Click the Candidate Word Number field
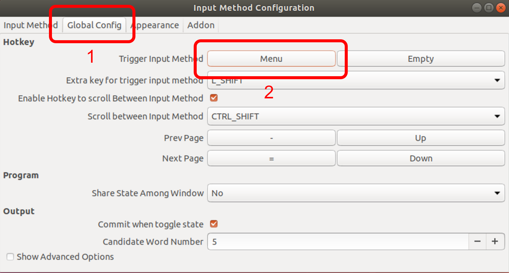Image resolution: width=509 pixels, height=273 pixels. click(338, 241)
